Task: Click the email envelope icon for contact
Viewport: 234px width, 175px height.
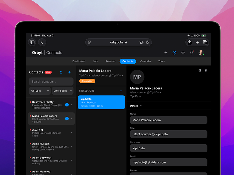Action: tap(200, 70)
